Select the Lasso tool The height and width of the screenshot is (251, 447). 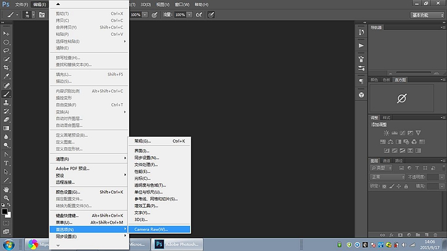pos(6,51)
